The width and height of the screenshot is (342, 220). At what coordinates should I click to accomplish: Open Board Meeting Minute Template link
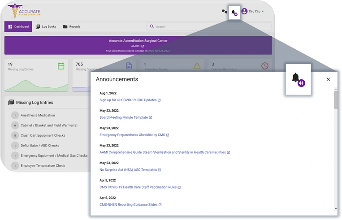[123, 117]
